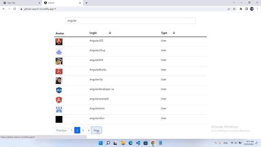The image size is (261, 147).
Task: Open a new browser tab
Action: click(86, 3)
